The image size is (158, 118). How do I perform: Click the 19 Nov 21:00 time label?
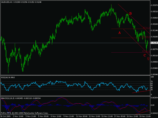pos(145,116)
